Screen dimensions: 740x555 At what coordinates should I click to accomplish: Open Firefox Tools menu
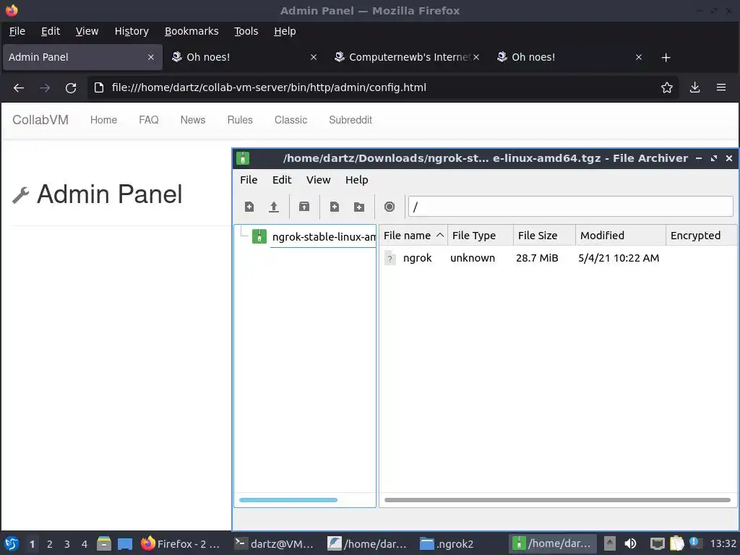click(246, 31)
